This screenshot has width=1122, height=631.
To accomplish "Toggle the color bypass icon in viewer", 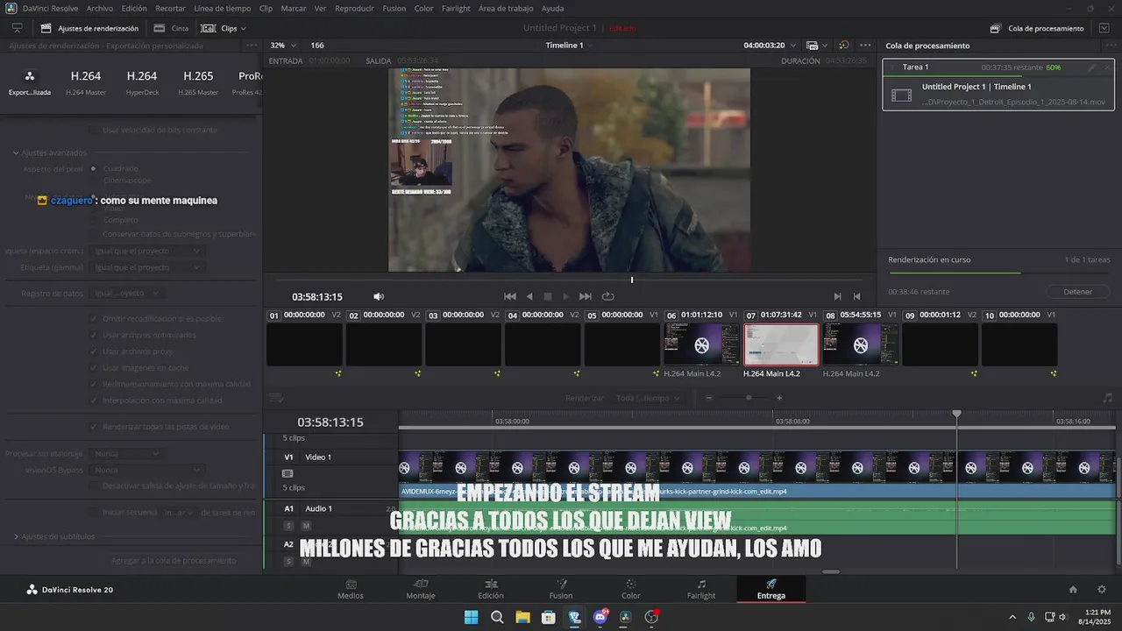I will click(843, 46).
